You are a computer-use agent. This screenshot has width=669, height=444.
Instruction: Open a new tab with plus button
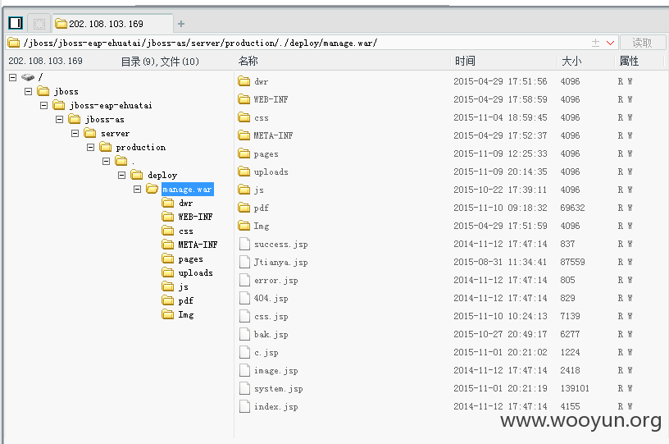181,24
